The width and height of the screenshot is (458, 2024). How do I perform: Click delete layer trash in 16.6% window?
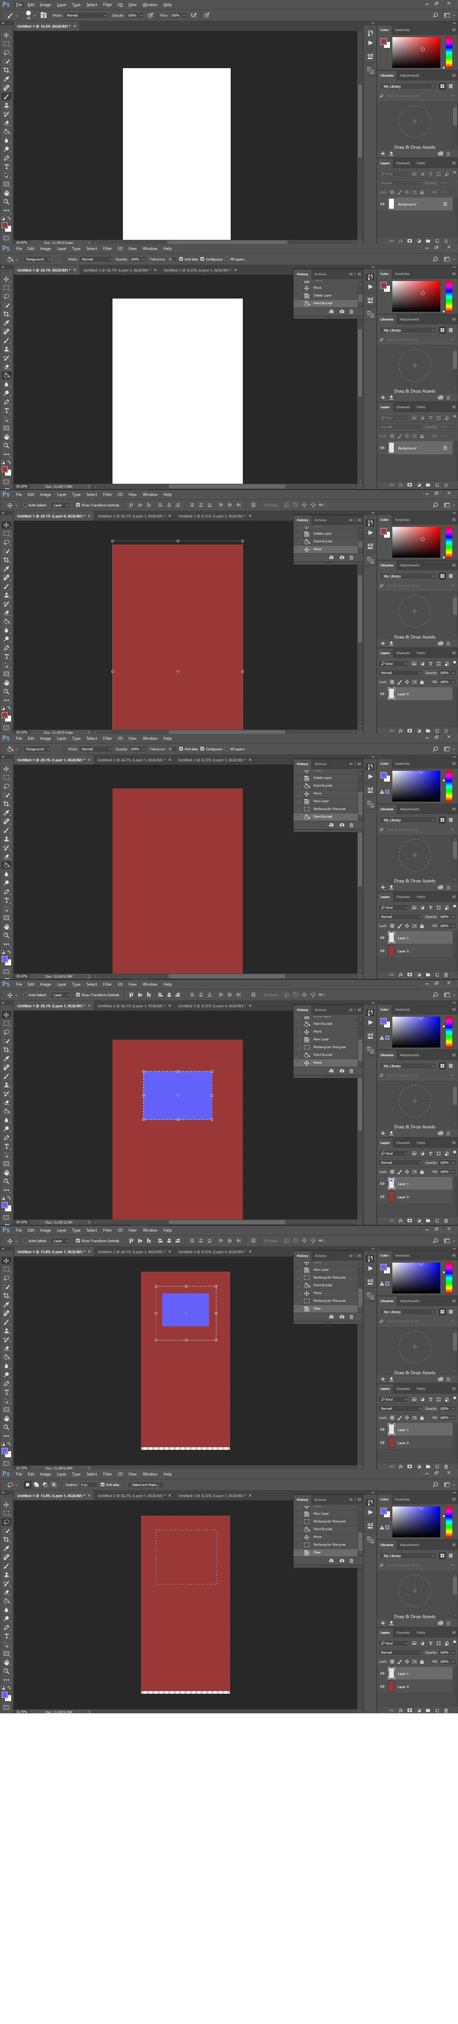click(446, 241)
